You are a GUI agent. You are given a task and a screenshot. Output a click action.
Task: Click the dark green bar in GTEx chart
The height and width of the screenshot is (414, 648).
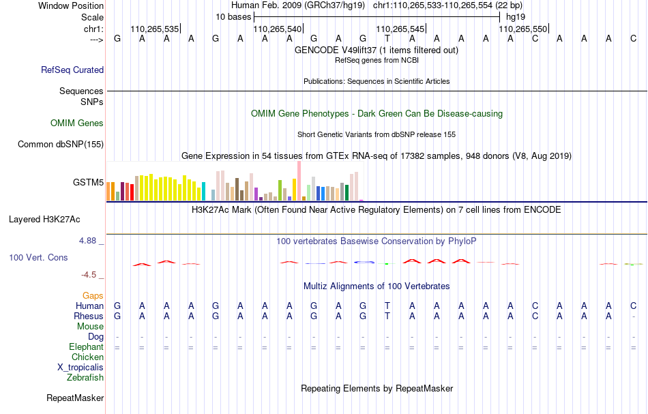click(x=347, y=193)
